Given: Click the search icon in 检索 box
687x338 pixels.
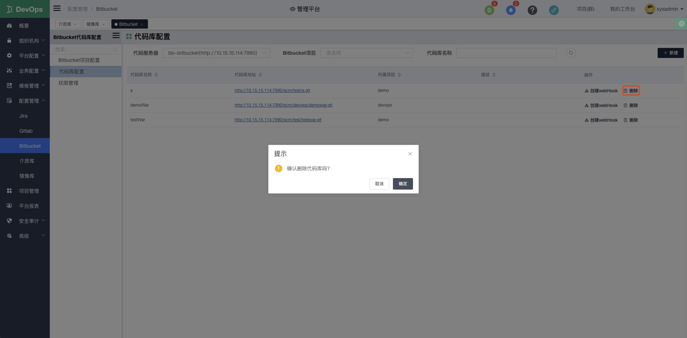Looking at the screenshot, I should pos(115,49).
